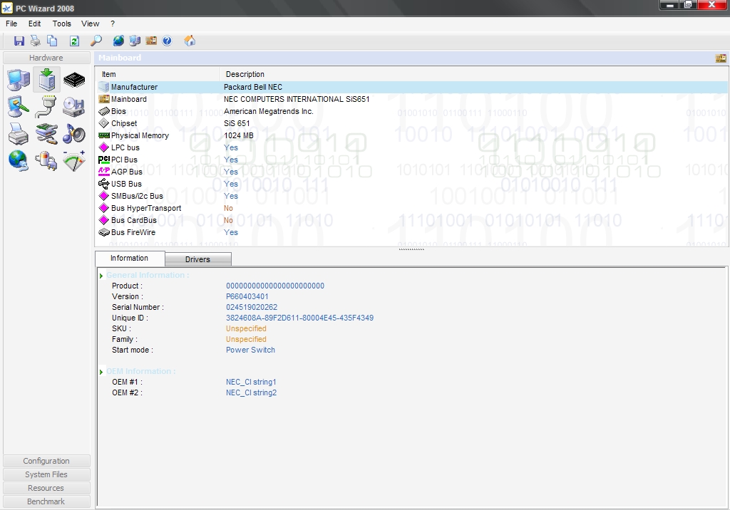
Task: Click the Description column header
Action: [474, 74]
